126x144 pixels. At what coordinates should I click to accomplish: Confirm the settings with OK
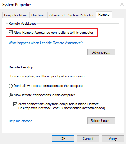pyautogui.click(x=63, y=138)
